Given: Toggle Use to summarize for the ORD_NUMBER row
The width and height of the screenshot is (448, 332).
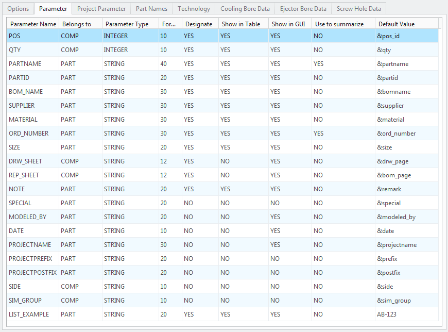Looking at the screenshot, I should [x=318, y=134].
